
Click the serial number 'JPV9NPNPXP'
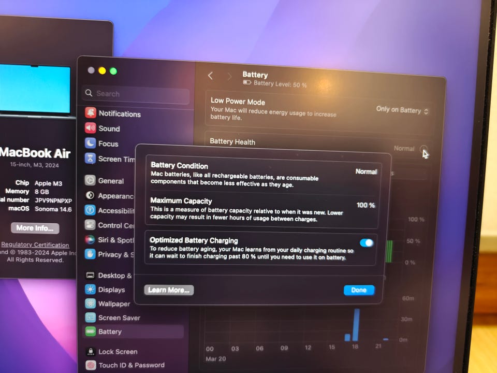click(x=53, y=200)
